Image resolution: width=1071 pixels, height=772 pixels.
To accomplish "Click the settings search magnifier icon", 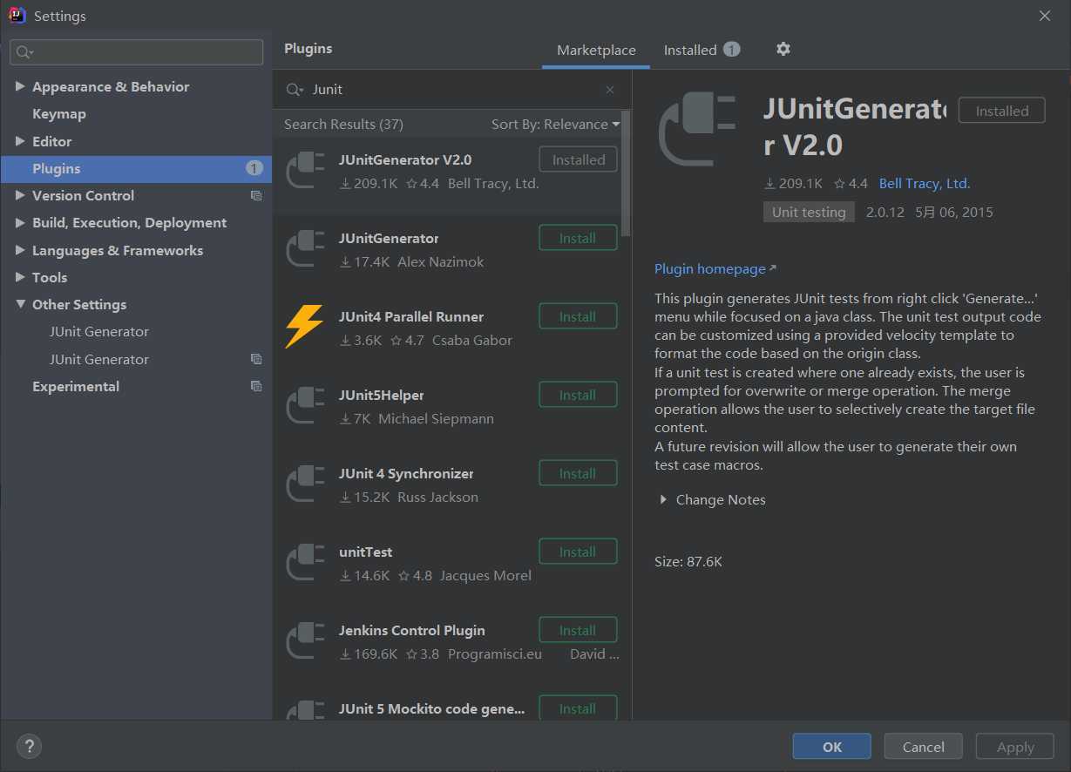I will coord(24,52).
